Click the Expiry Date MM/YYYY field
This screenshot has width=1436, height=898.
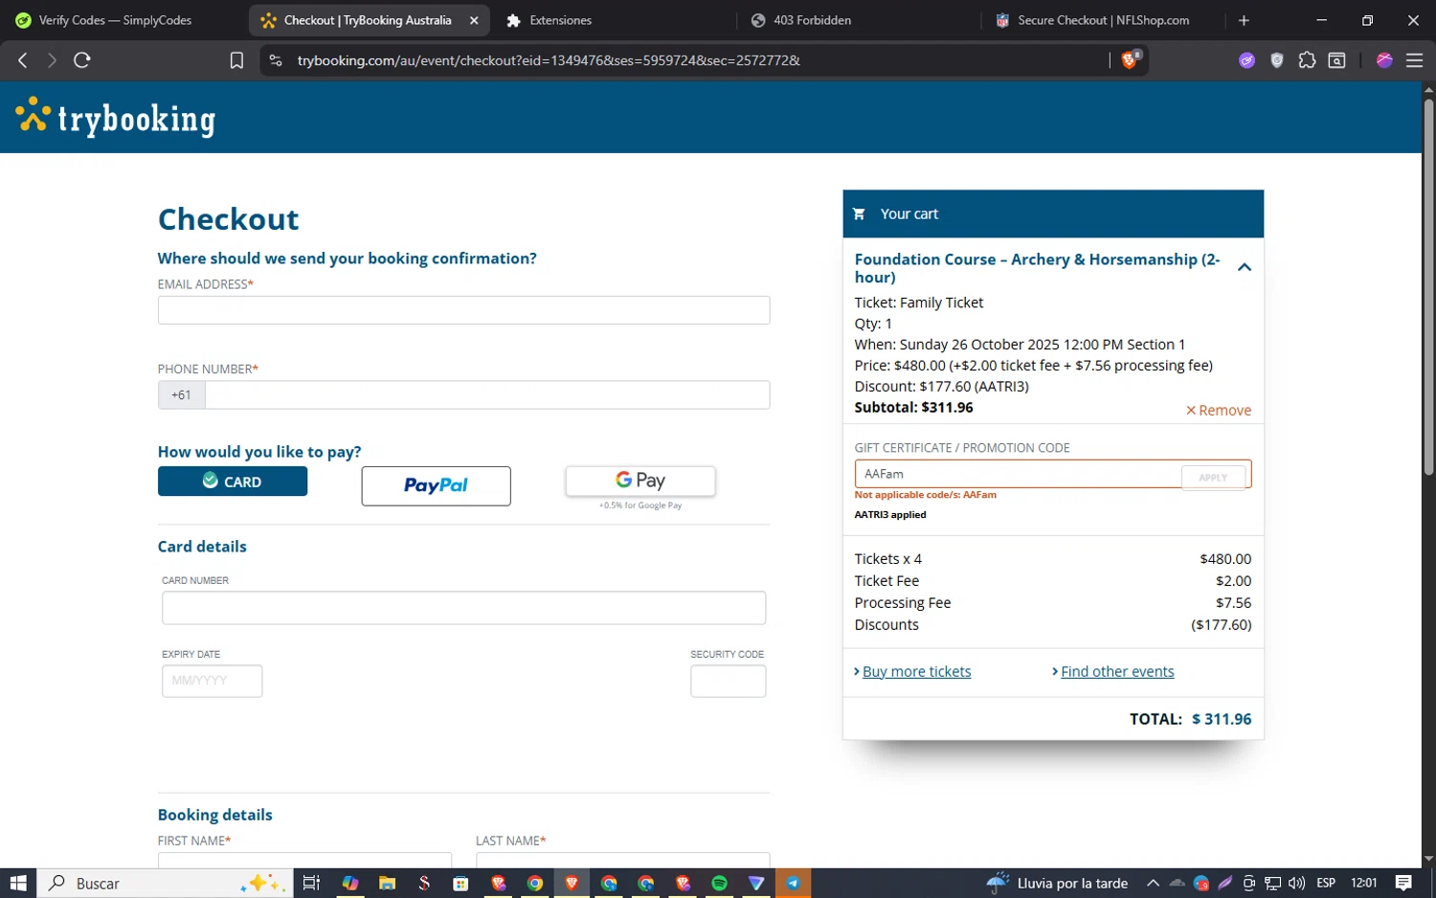212,681
